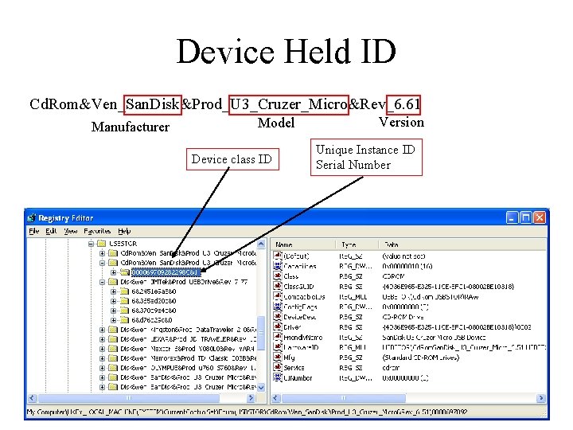This screenshot has width=573, height=430.
Task: Select the Disk&Ven_OLYMPUS u760 key
Action: [188, 368]
